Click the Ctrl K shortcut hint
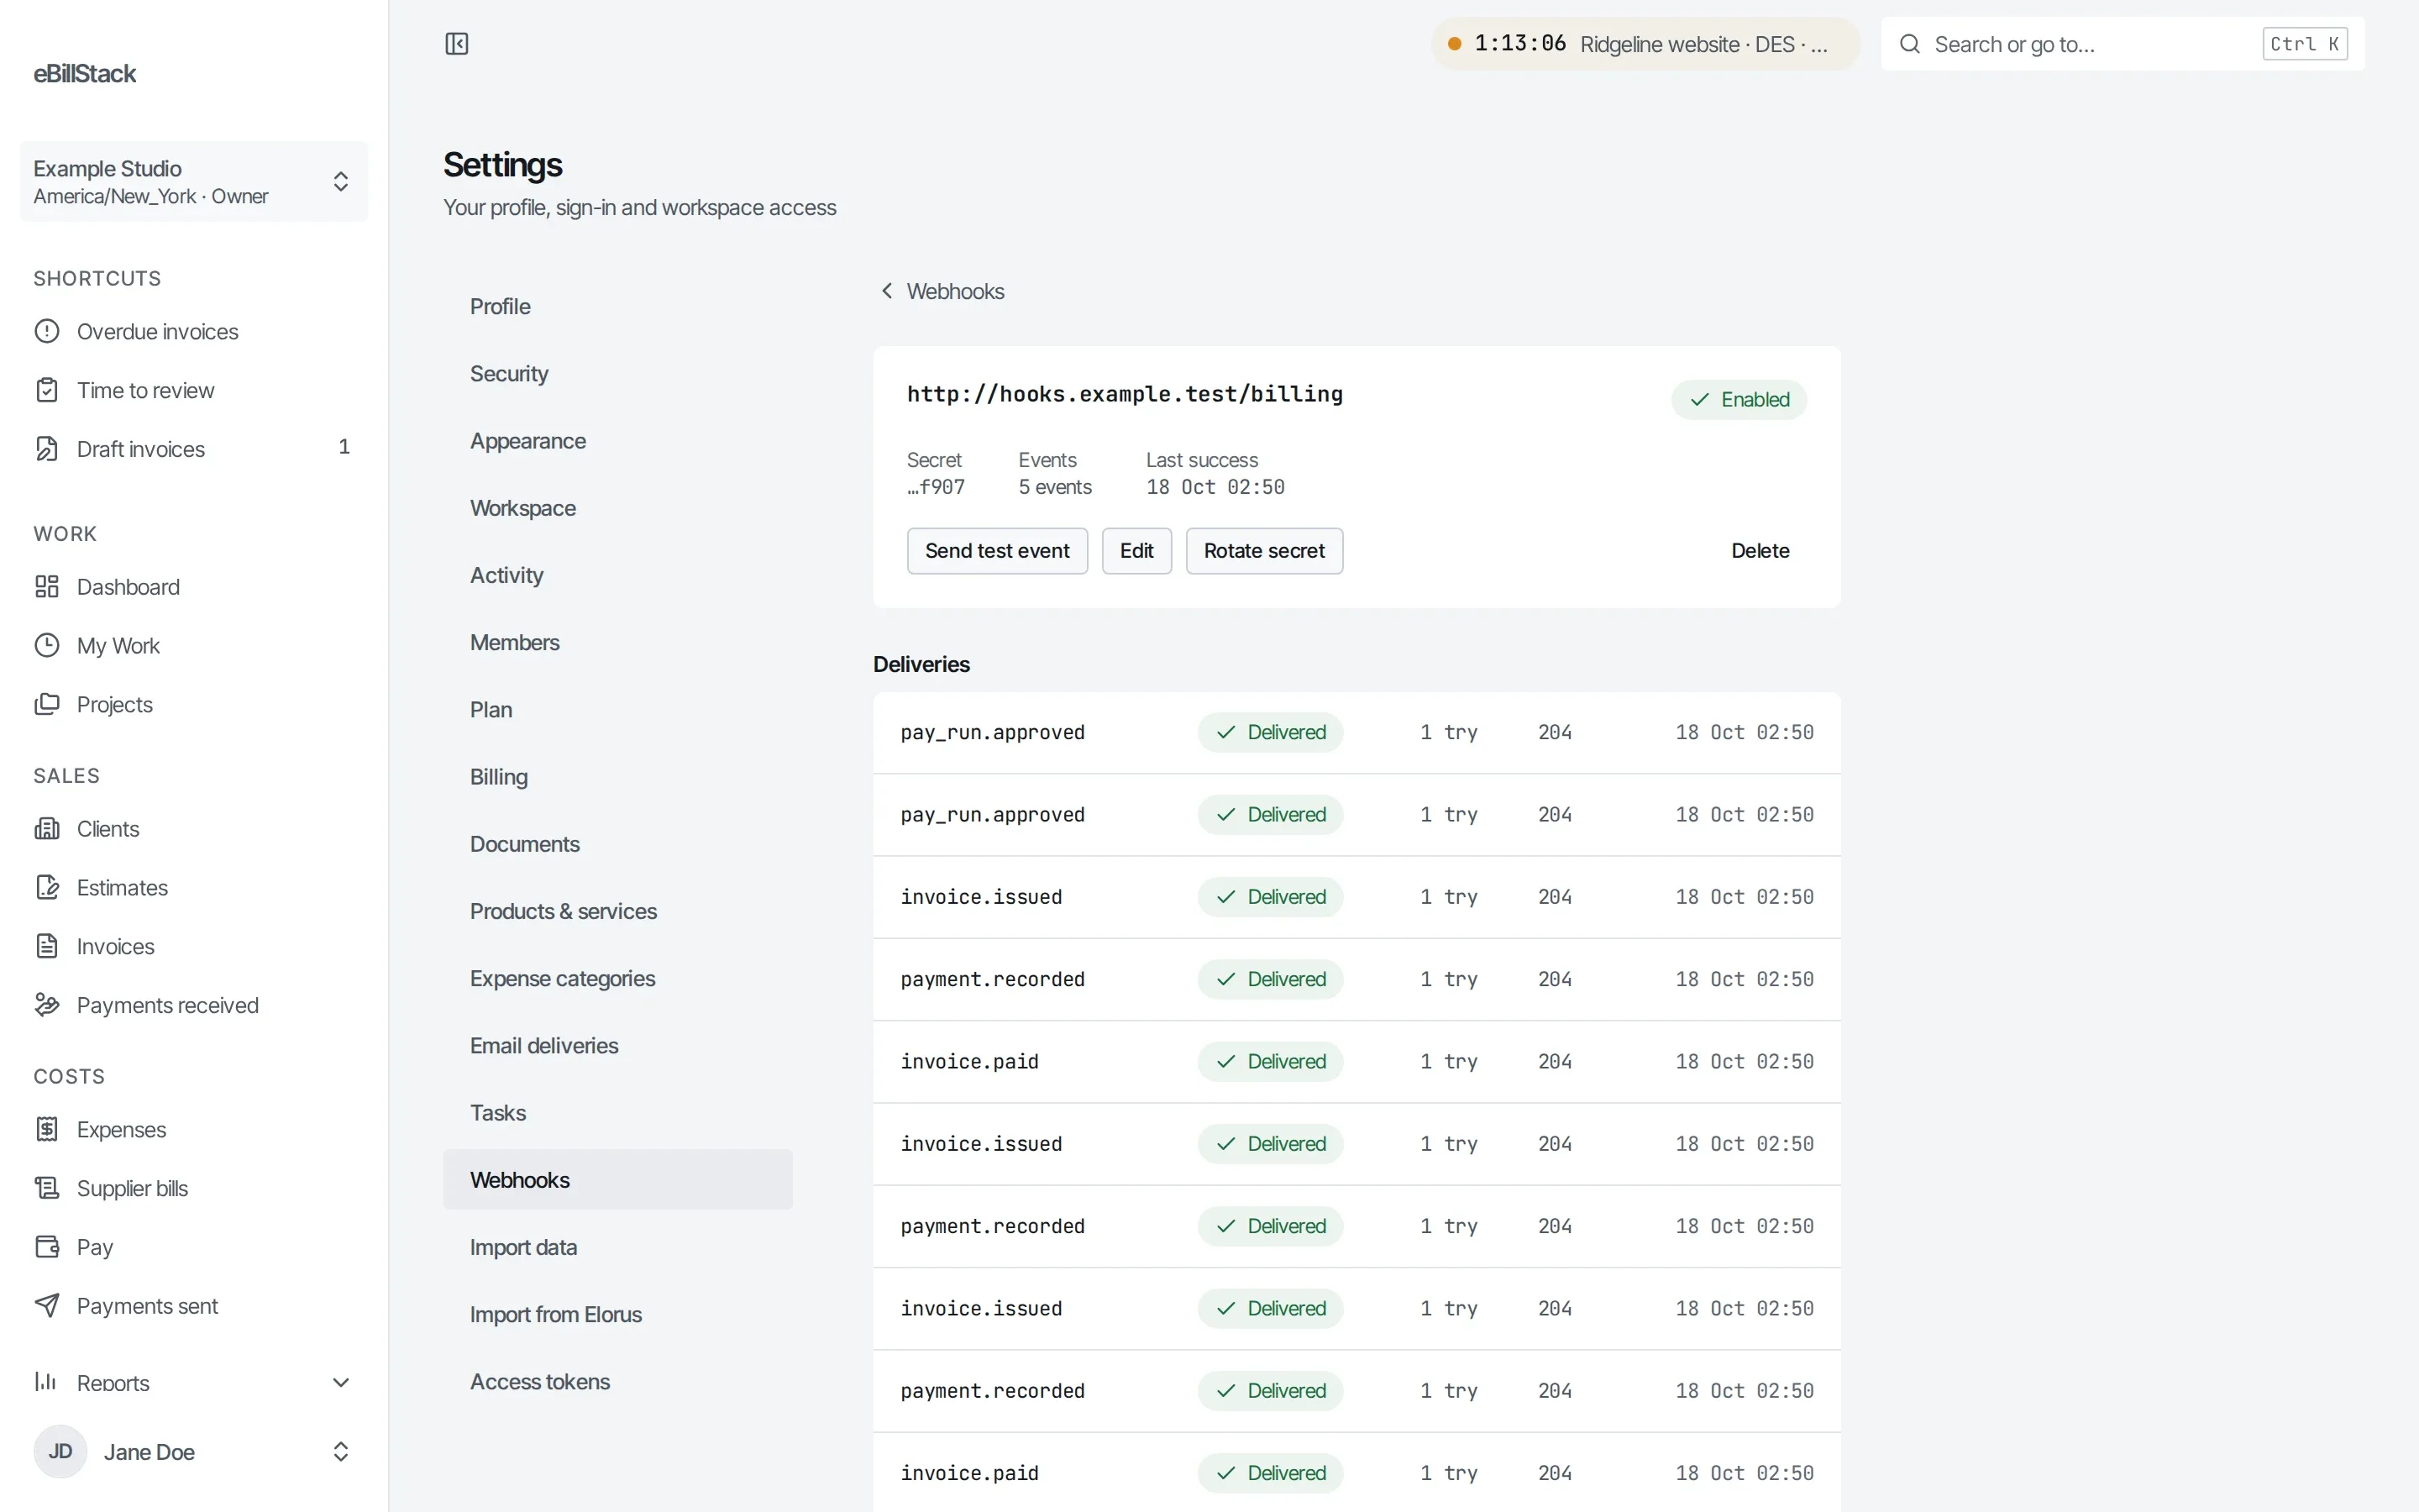 point(2304,44)
